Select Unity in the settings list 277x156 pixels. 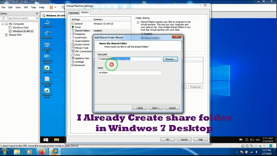click(77, 55)
